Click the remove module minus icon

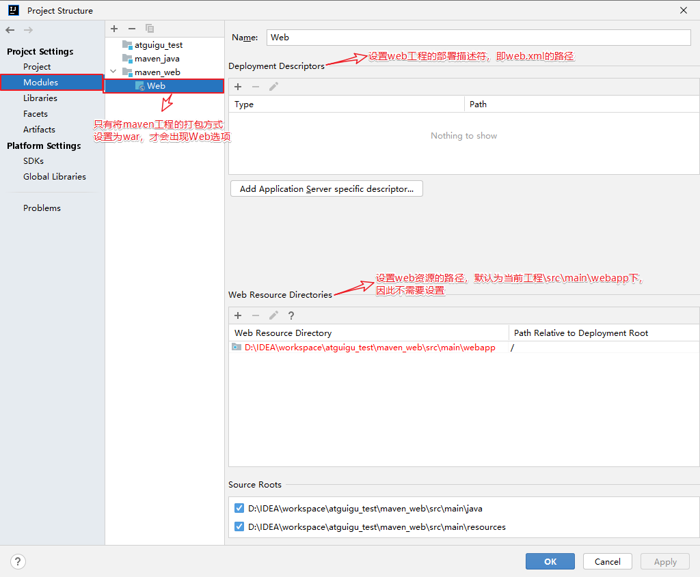pos(132,29)
